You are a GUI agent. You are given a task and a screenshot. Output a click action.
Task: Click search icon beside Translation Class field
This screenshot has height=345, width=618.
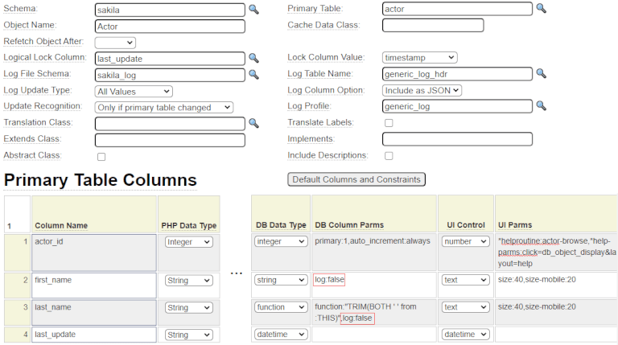tap(253, 123)
